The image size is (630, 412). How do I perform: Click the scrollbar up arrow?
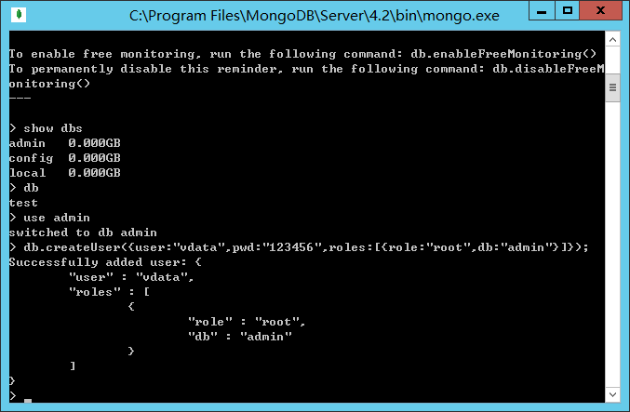[x=612, y=40]
